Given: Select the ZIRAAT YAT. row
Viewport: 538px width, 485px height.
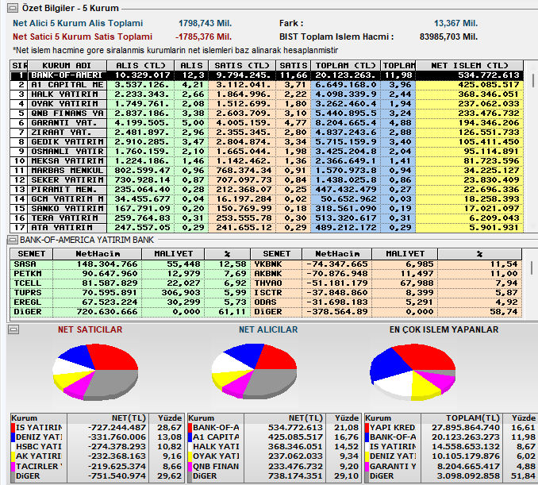Looking at the screenshot, I should pyautogui.click(x=267, y=133).
